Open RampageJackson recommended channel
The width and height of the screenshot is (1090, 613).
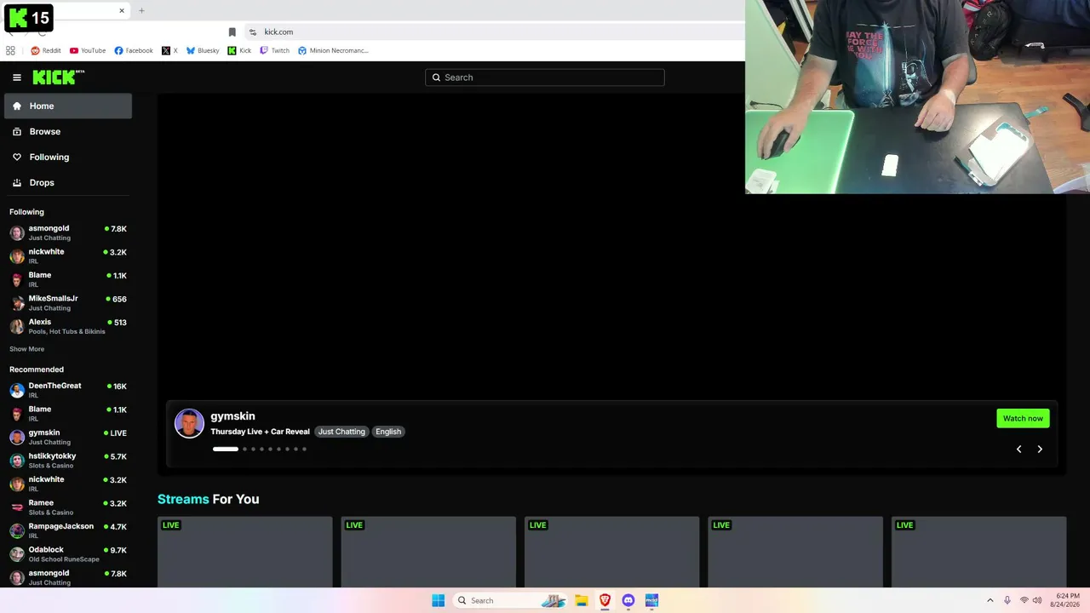tap(68, 530)
